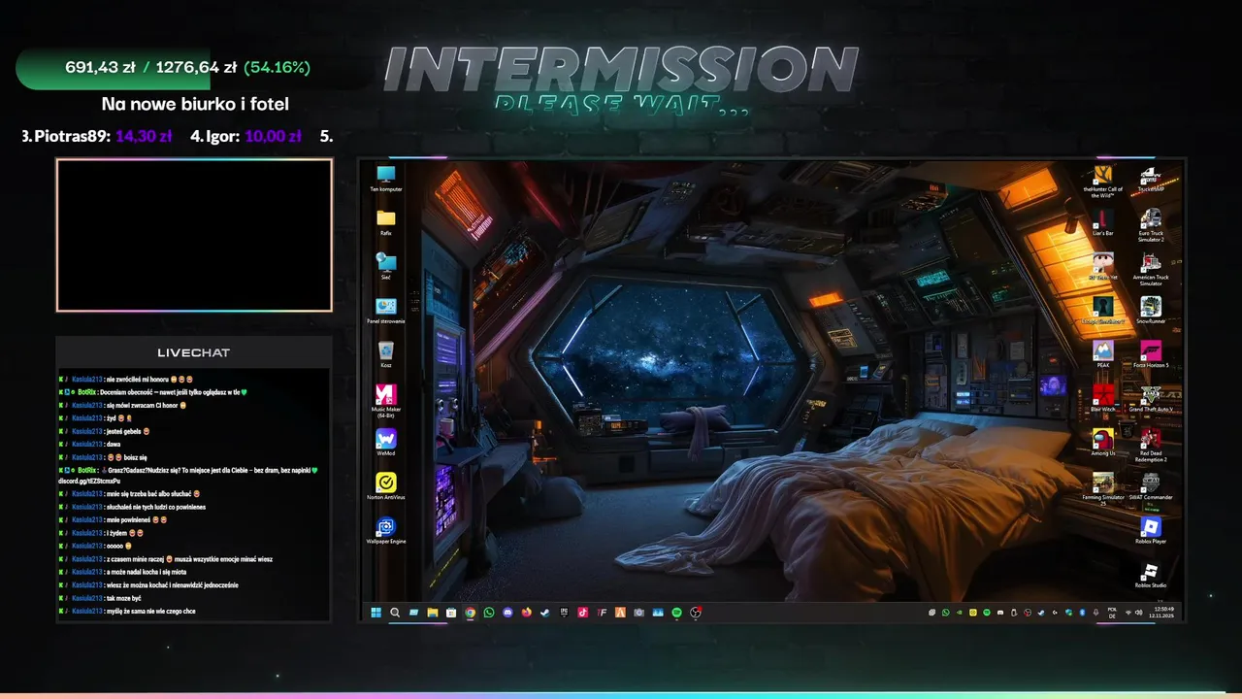
Task: Open Discord from the taskbar
Action: [507, 613]
